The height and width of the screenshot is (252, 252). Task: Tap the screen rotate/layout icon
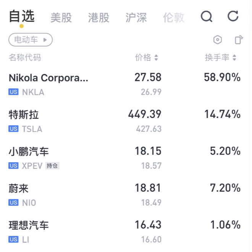[x=239, y=40]
